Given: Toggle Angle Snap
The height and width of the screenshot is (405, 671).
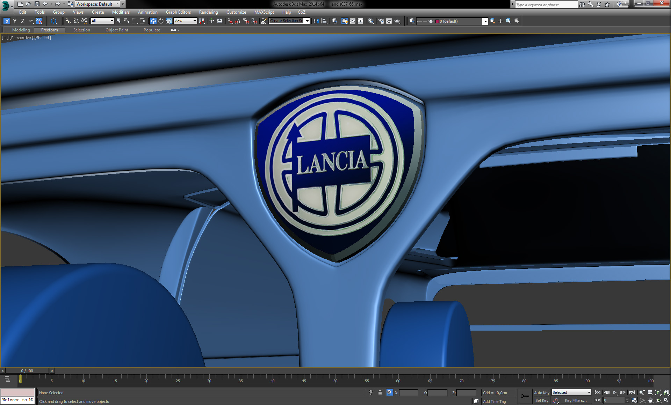Looking at the screenshot, I should pos(238,21).
